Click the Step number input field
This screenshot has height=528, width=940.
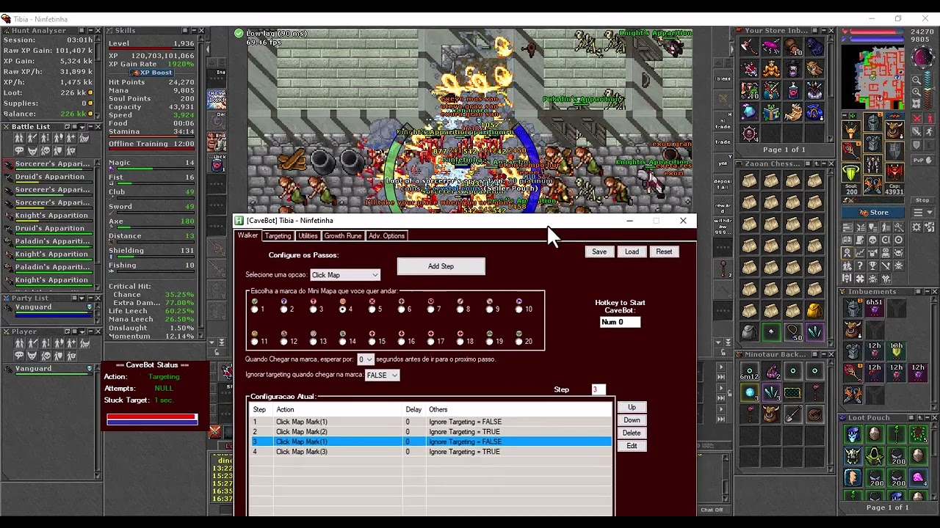[599, 389]
